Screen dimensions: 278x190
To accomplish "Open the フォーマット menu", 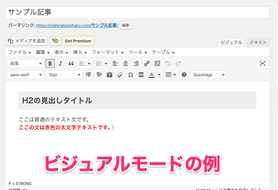I will pyautogui.click(x=108, y=52).
